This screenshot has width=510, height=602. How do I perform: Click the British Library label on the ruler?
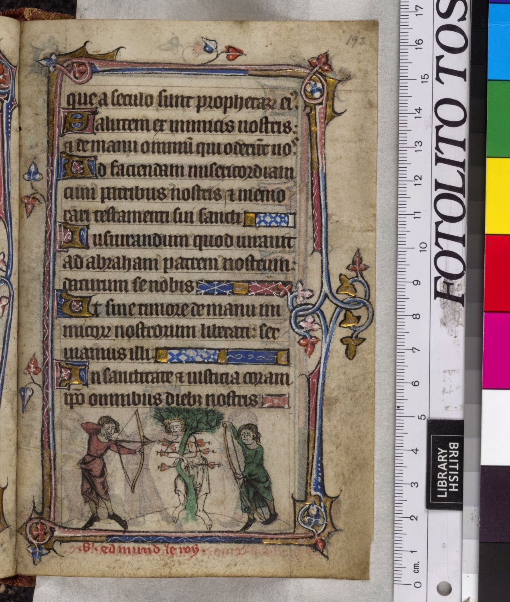point(445,464)
